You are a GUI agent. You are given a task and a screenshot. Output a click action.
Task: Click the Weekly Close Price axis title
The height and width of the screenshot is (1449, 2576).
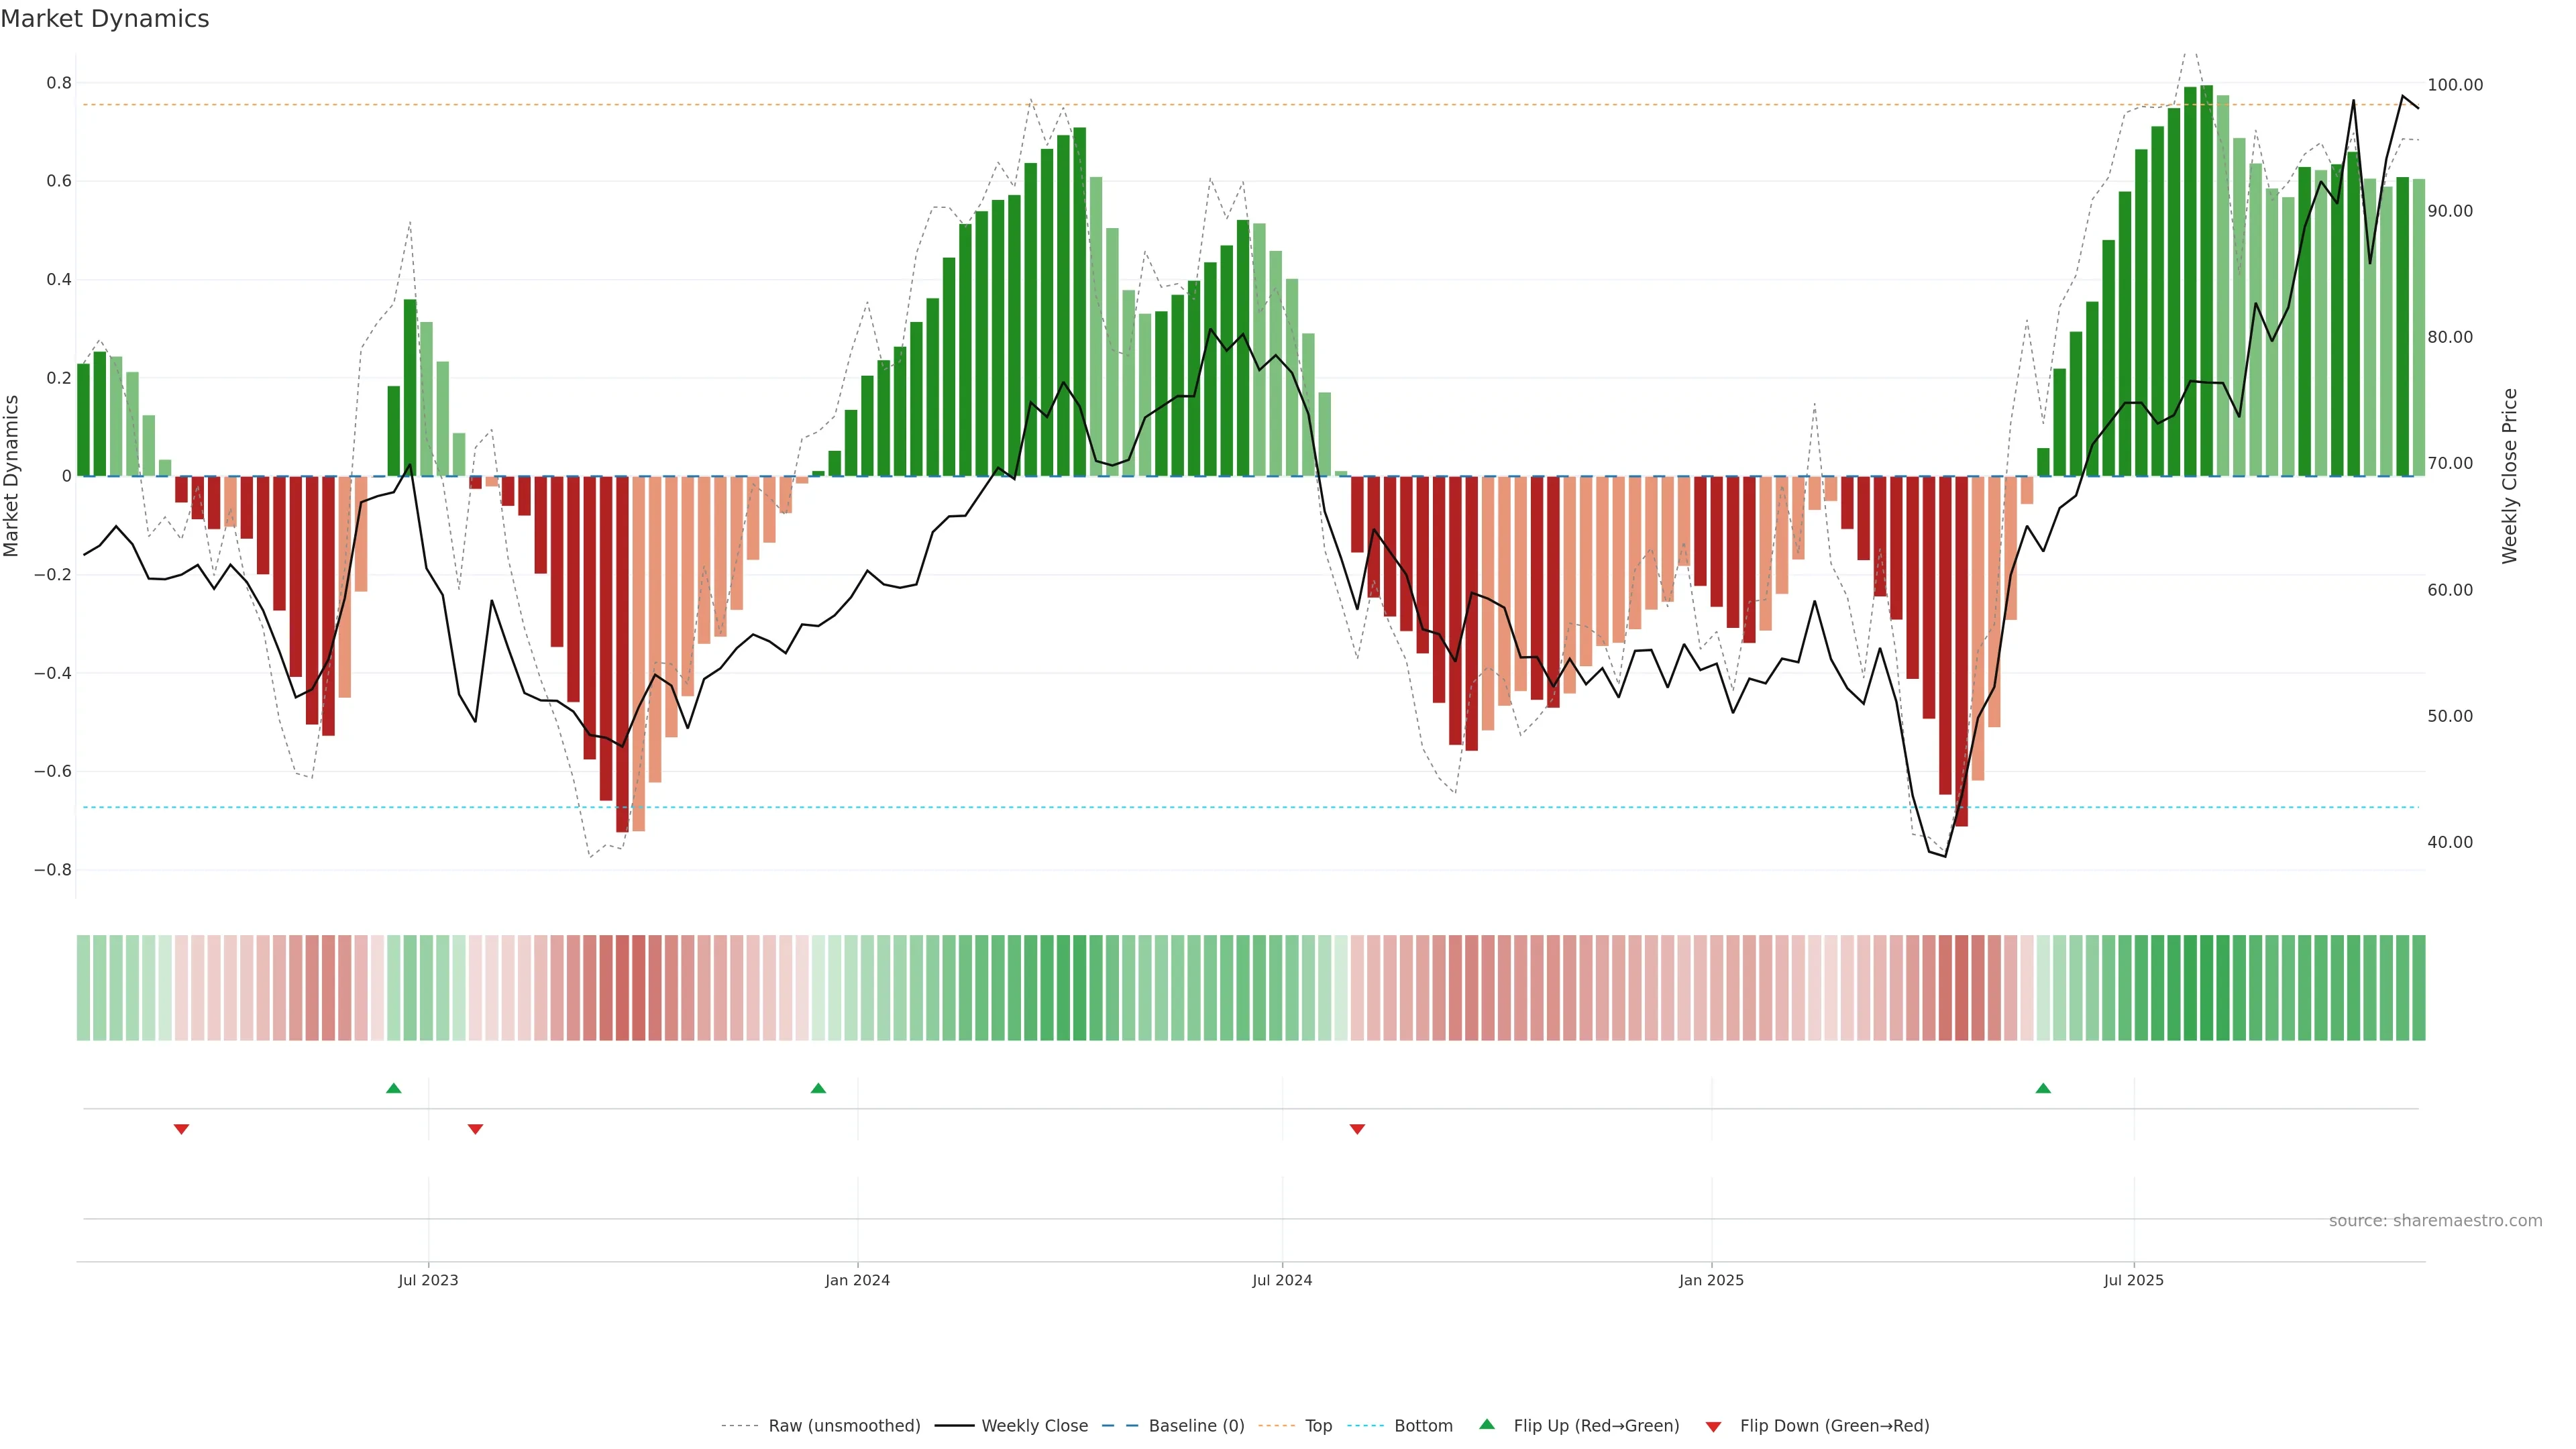pos(2509,476)
